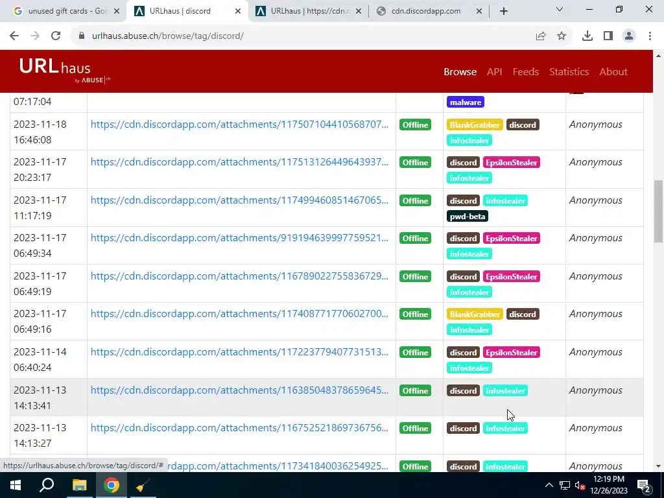Close the cdn.discordapp.com tab
Viewport: 664px width, 498px height.
(479, 11)
